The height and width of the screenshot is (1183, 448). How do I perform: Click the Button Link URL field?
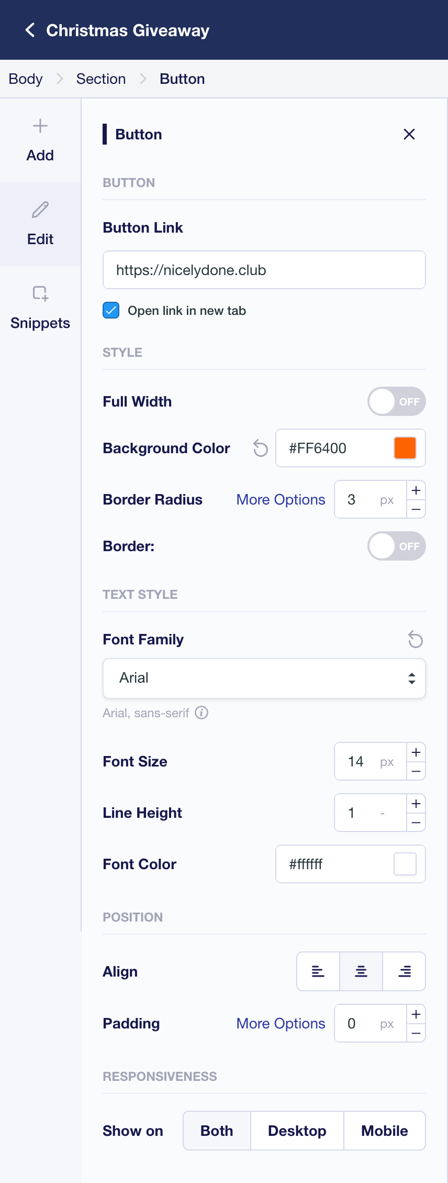point(264,270)
